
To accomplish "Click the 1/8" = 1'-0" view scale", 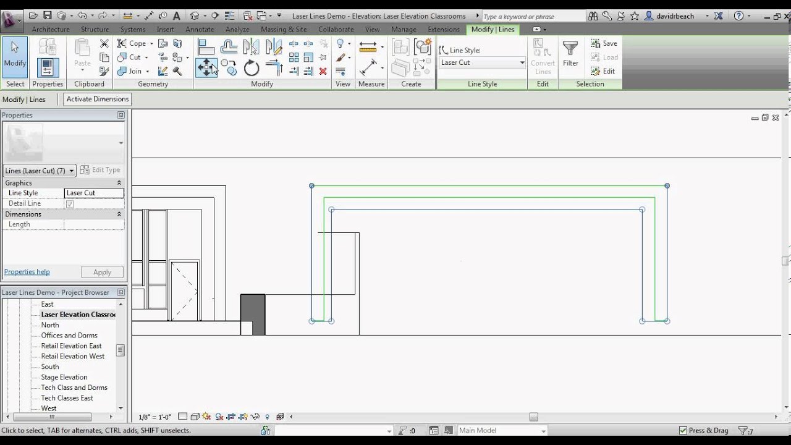I will [x=154, y=417].
